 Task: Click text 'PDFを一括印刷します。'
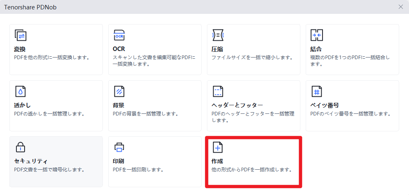pyautogui.click(x=138, y=170)
